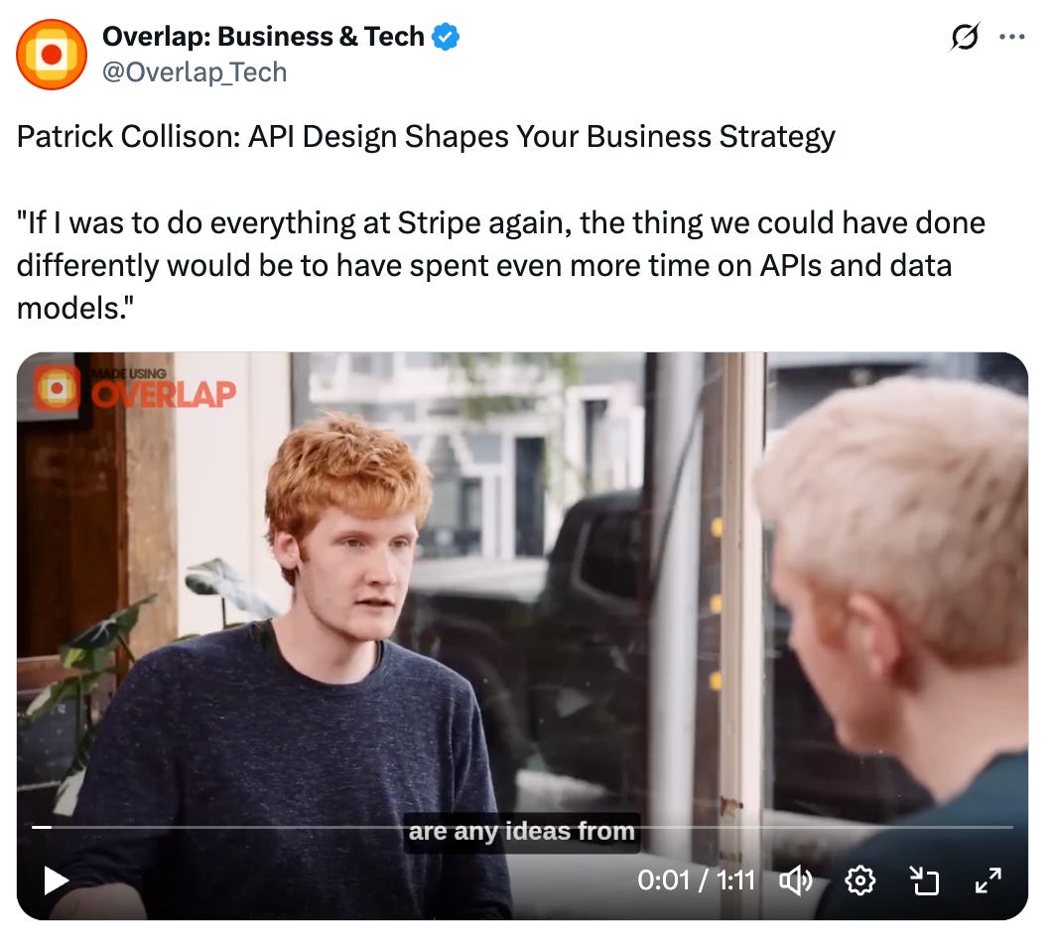This screenshot has height=945, width=1054.
Task: Click the played start of the progress bar
Action: [x=42, y=828]
